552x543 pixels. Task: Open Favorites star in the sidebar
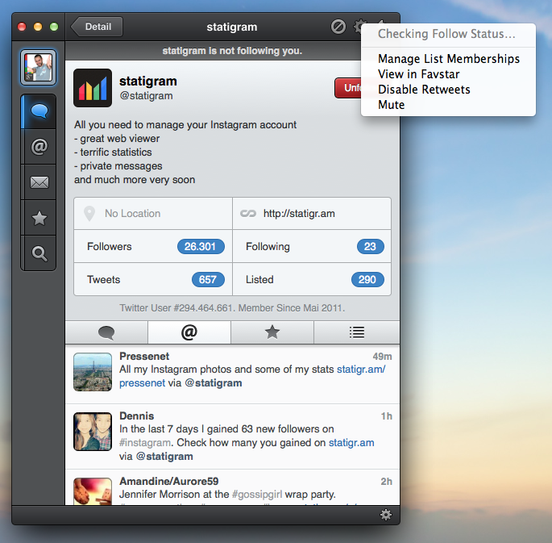(39, 218)
